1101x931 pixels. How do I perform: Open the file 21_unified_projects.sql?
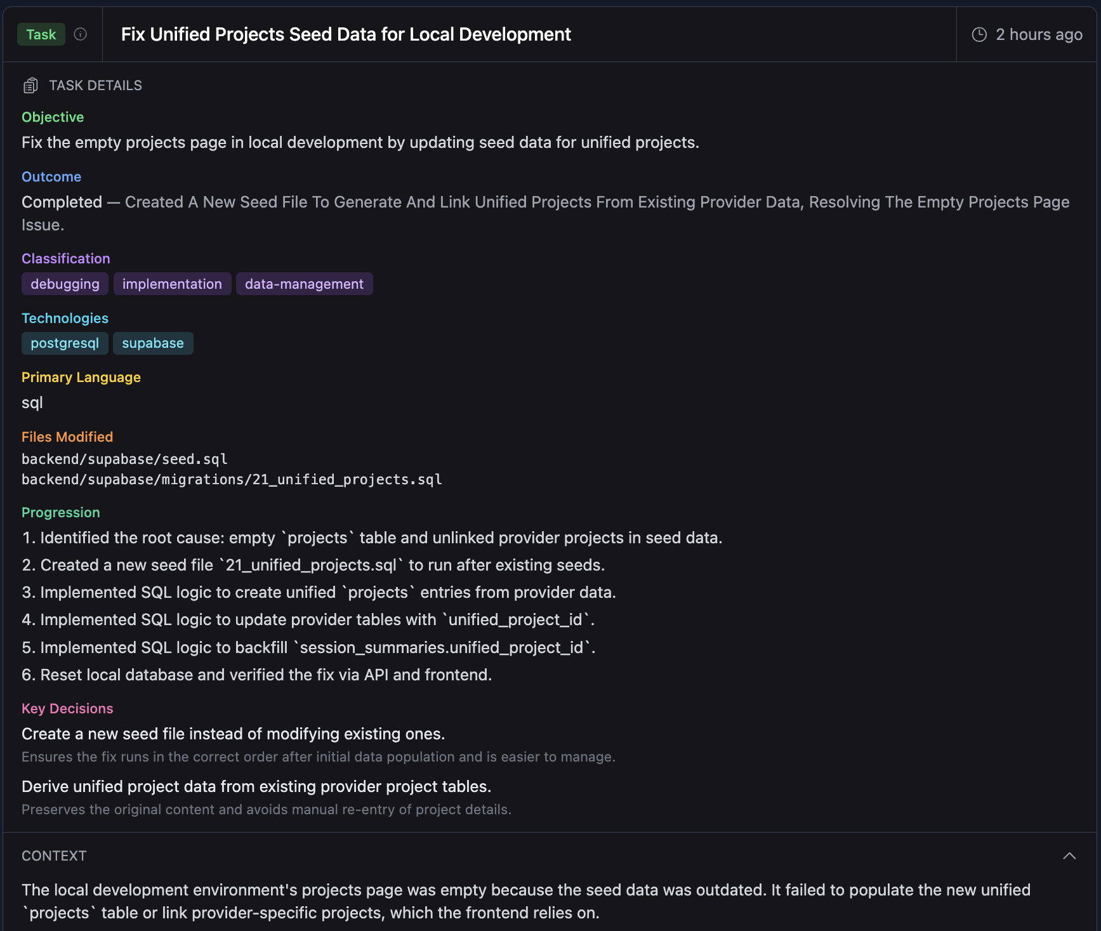click(232, 479)
